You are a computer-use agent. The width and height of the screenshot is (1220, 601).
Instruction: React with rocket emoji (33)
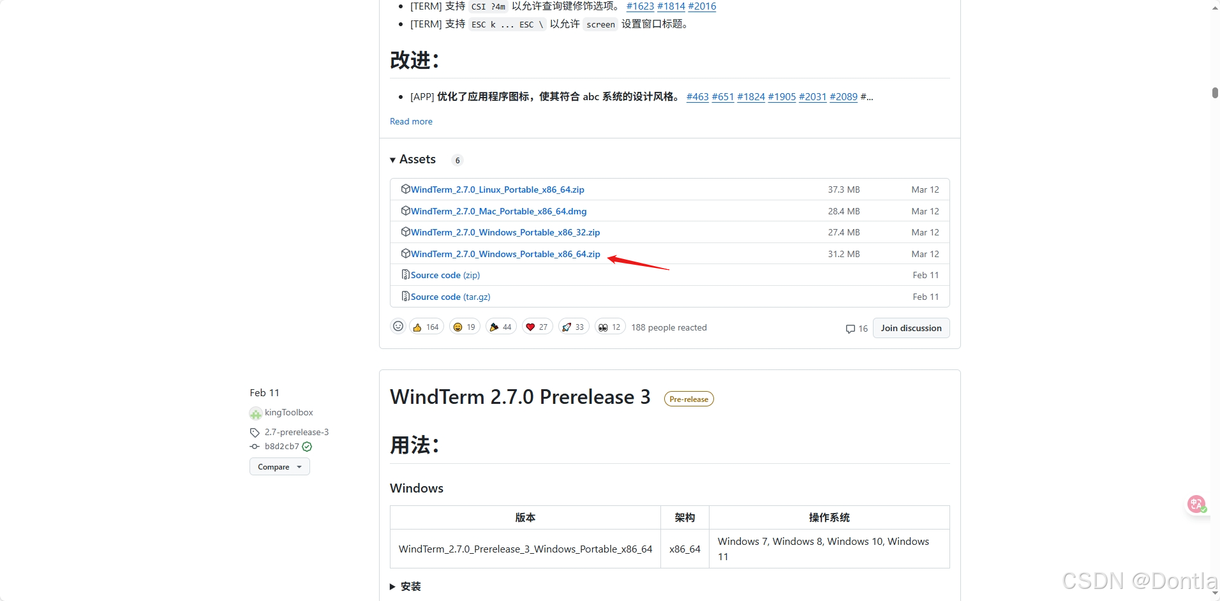[574, 327]
